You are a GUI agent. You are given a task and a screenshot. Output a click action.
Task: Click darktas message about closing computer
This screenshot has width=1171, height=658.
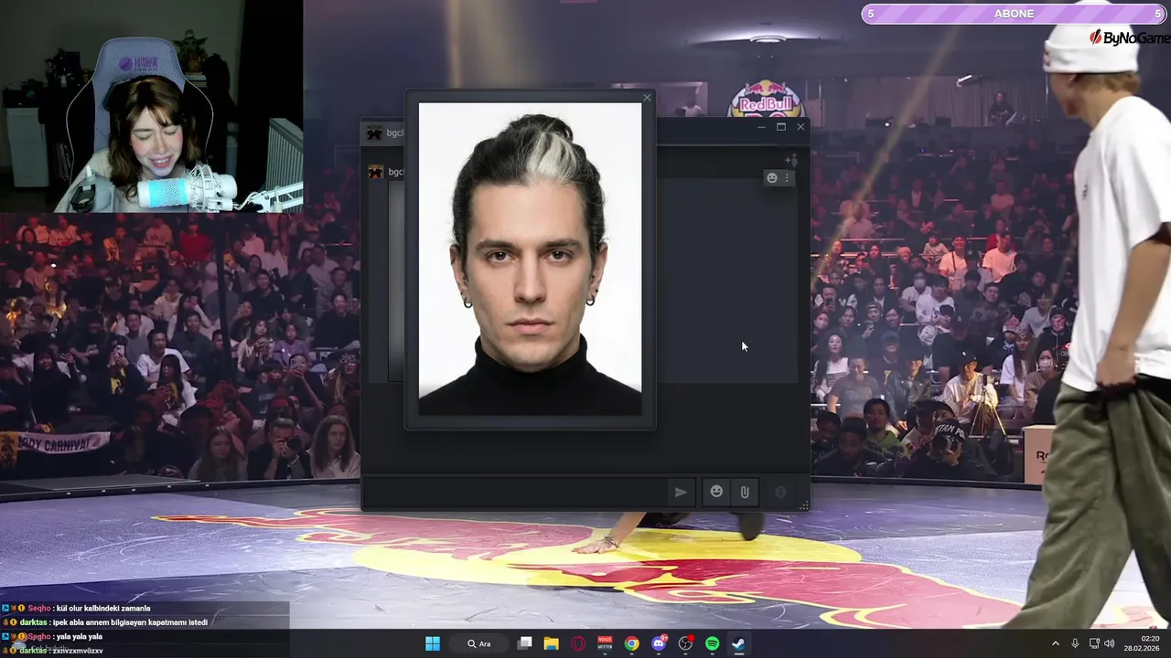coord(130,622)
